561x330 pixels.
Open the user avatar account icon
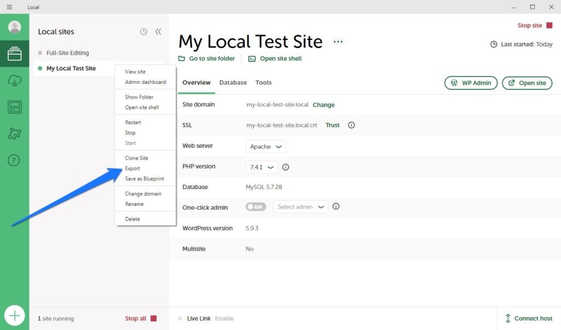15,27
